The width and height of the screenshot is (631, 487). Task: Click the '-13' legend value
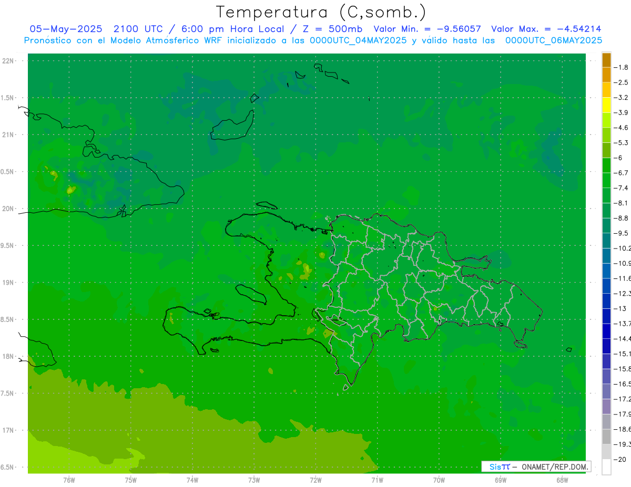pyautogui.click(x=620, y=308)
